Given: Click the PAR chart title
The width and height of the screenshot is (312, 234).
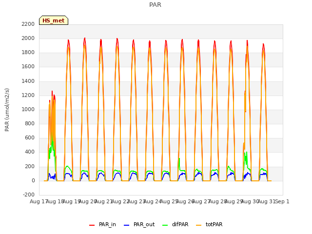Looking at the screenshot, I should click(x=155, y=4).
